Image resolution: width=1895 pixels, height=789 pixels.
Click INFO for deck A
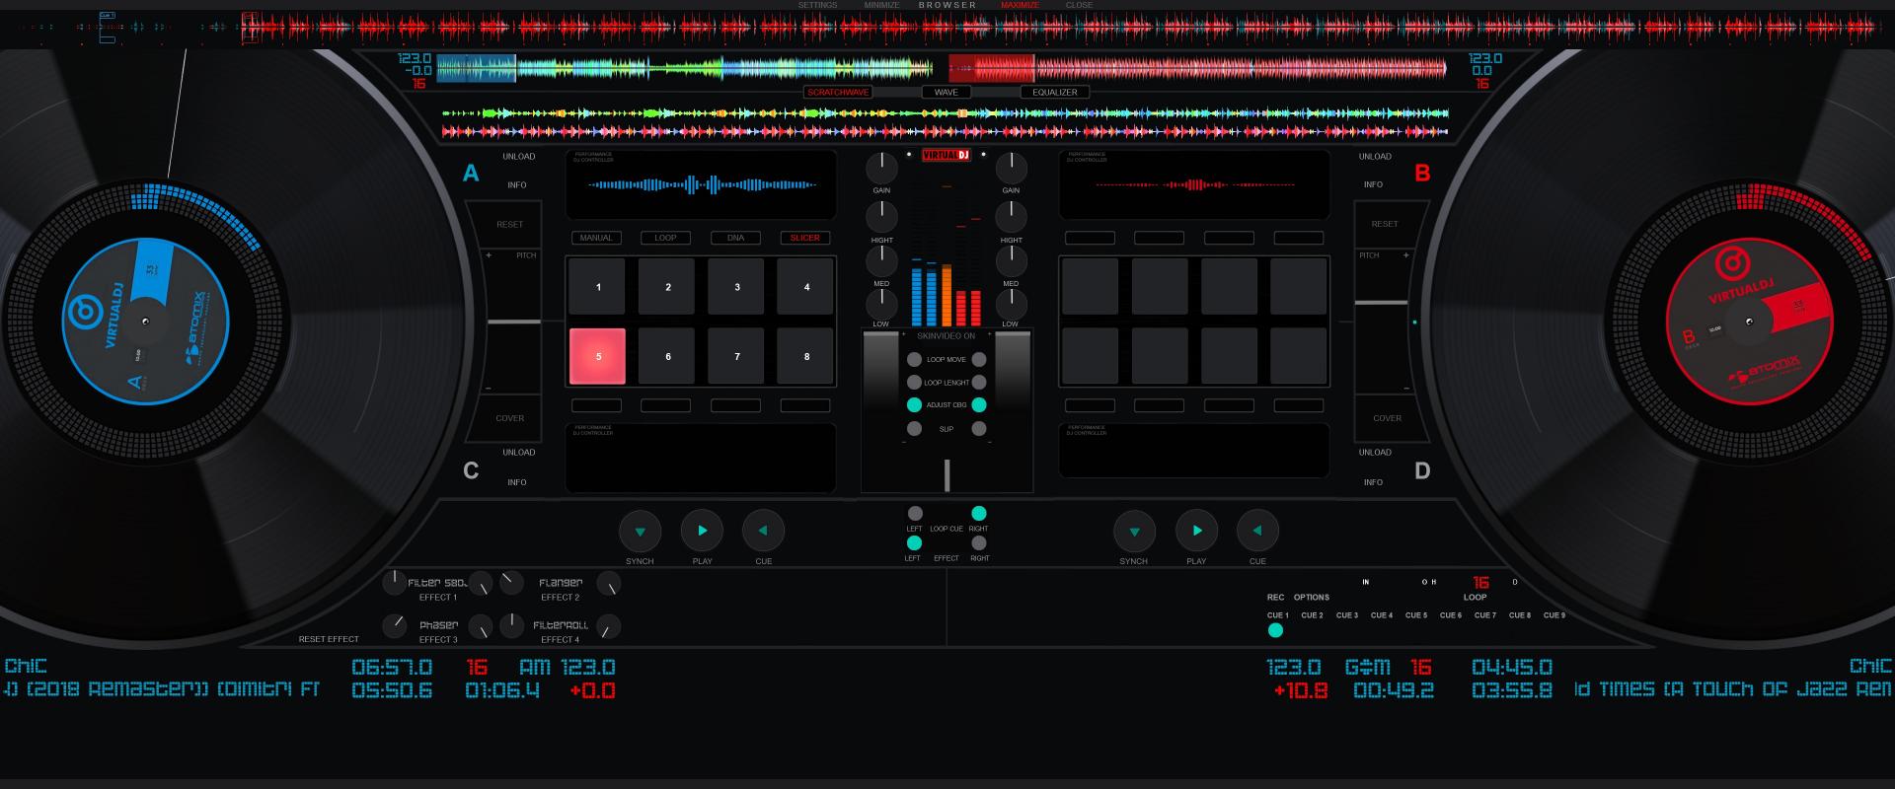tap(517, 185)
